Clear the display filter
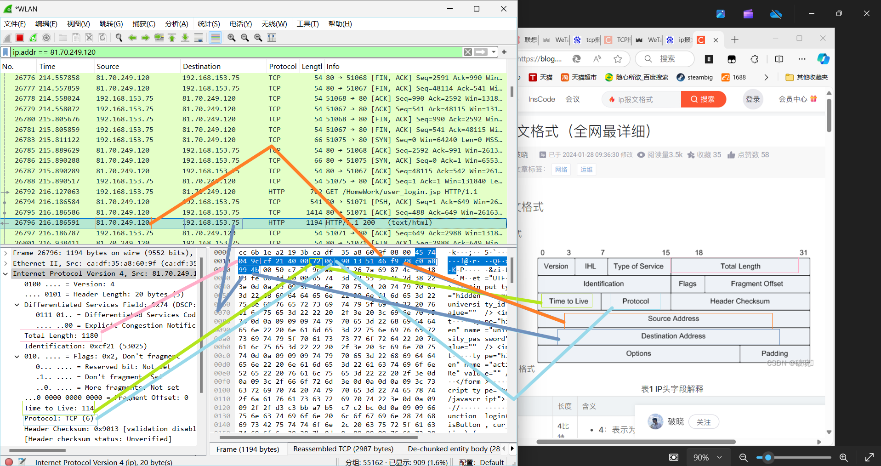Image resolution: width=881 pixels, height=466 pixels. pos(468,52)
